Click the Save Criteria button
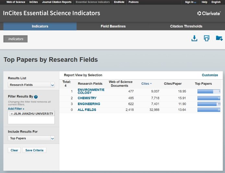This screenshot has width=225, height=173. (x=34, y=150)
